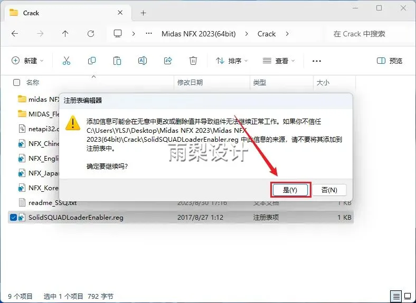The width and height of the screenshot is (416, 303).
Task: Select the NFX_Chine registry file
Action: (x=39, y=143)
